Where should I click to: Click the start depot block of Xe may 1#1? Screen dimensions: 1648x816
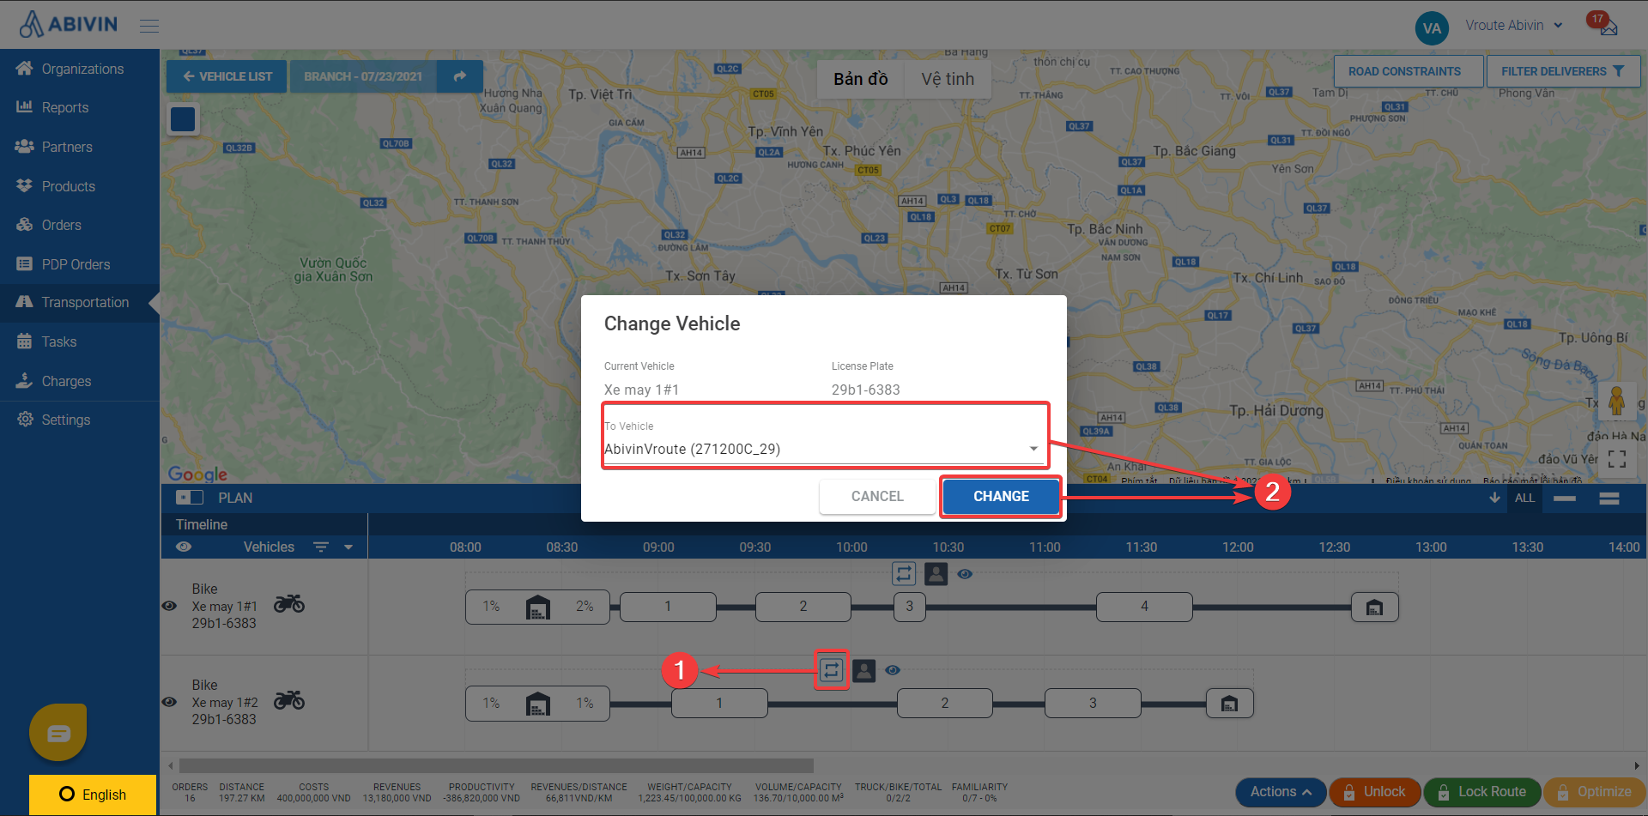click(x=537, y=607)
